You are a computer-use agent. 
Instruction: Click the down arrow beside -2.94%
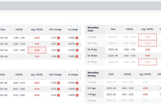click(x=77, y=83)
